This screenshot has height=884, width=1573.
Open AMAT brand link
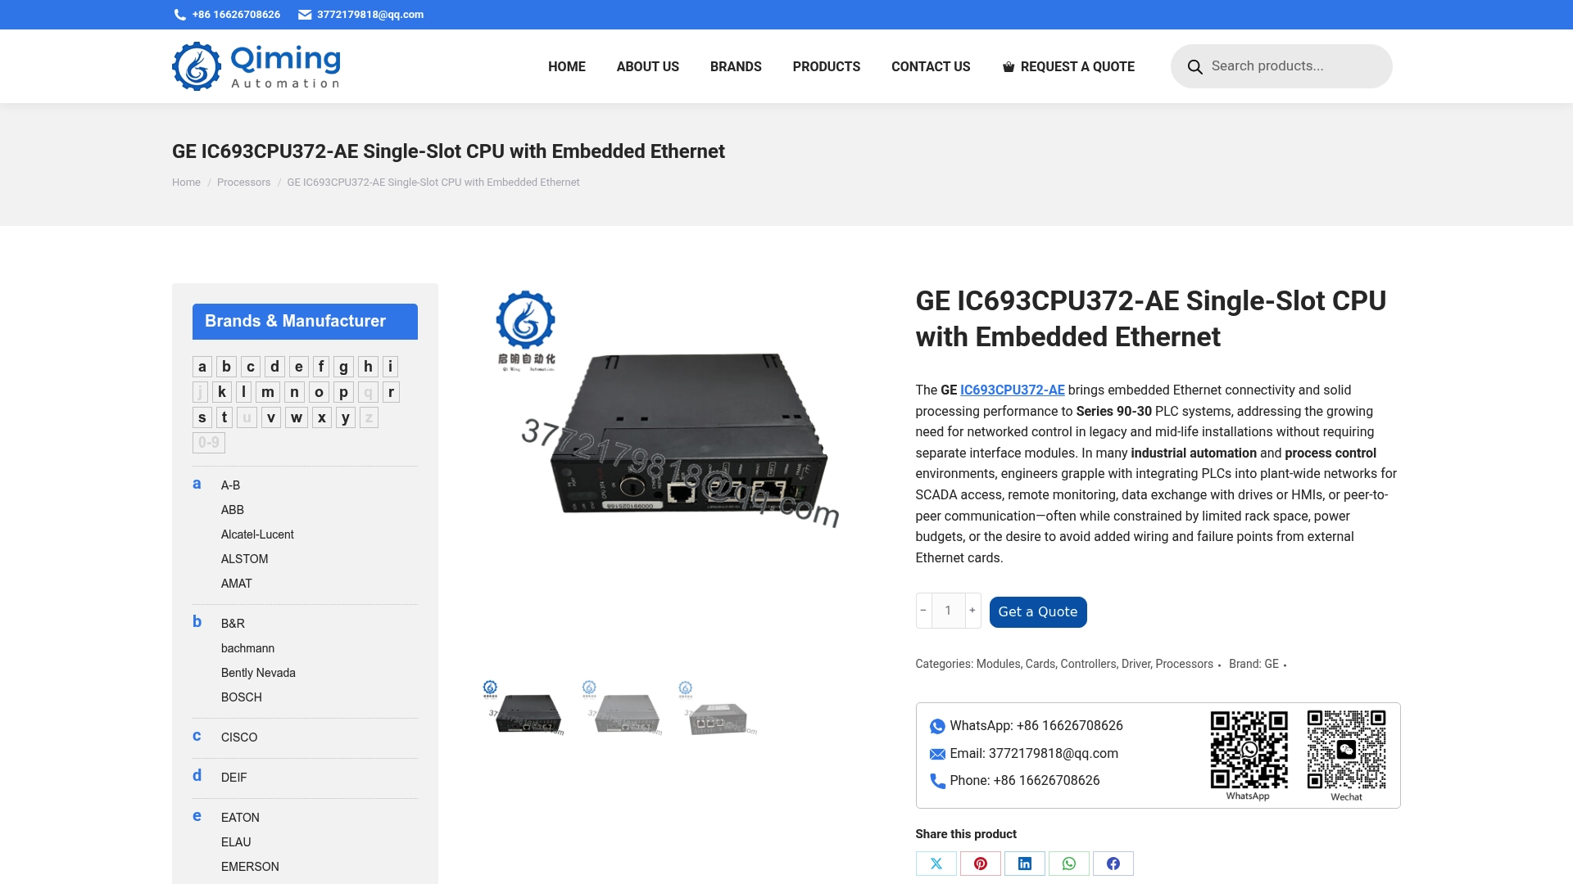(x=237, y=584)
